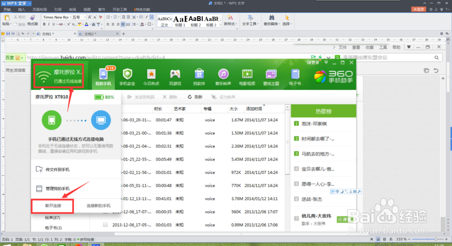Image resolution: width=452 pixels, height=246 pixels.
Task: Toggle superscript in WPS ribbon
Action: pyautogui.click(x=69, y=24)
